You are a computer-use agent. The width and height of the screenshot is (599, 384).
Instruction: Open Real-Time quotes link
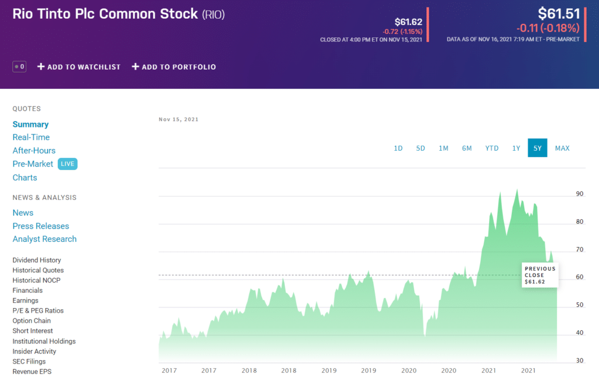coord(31,137)
